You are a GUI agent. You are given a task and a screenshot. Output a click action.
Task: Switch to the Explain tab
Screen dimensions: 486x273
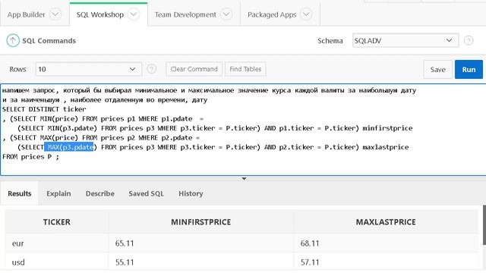(58, 193)
